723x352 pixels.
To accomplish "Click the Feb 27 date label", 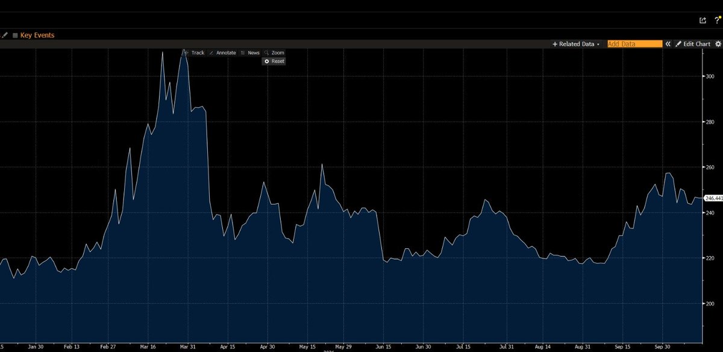I will click(x=108, y=348).
